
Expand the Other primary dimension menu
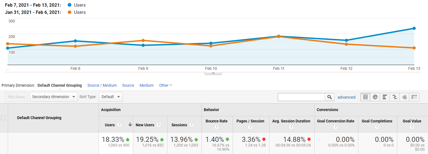pyautogui.click(x=166, y=85)
